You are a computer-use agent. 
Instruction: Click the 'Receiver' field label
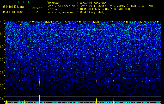pyautogui.click(x=53, y=9)
